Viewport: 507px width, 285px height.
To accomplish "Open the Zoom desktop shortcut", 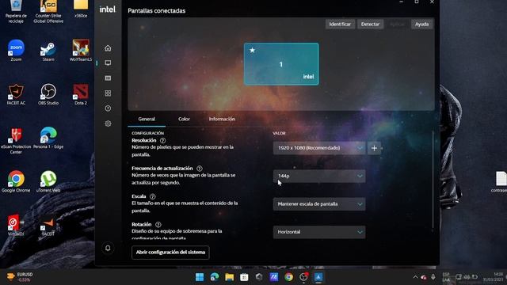I will click(16, 51).
